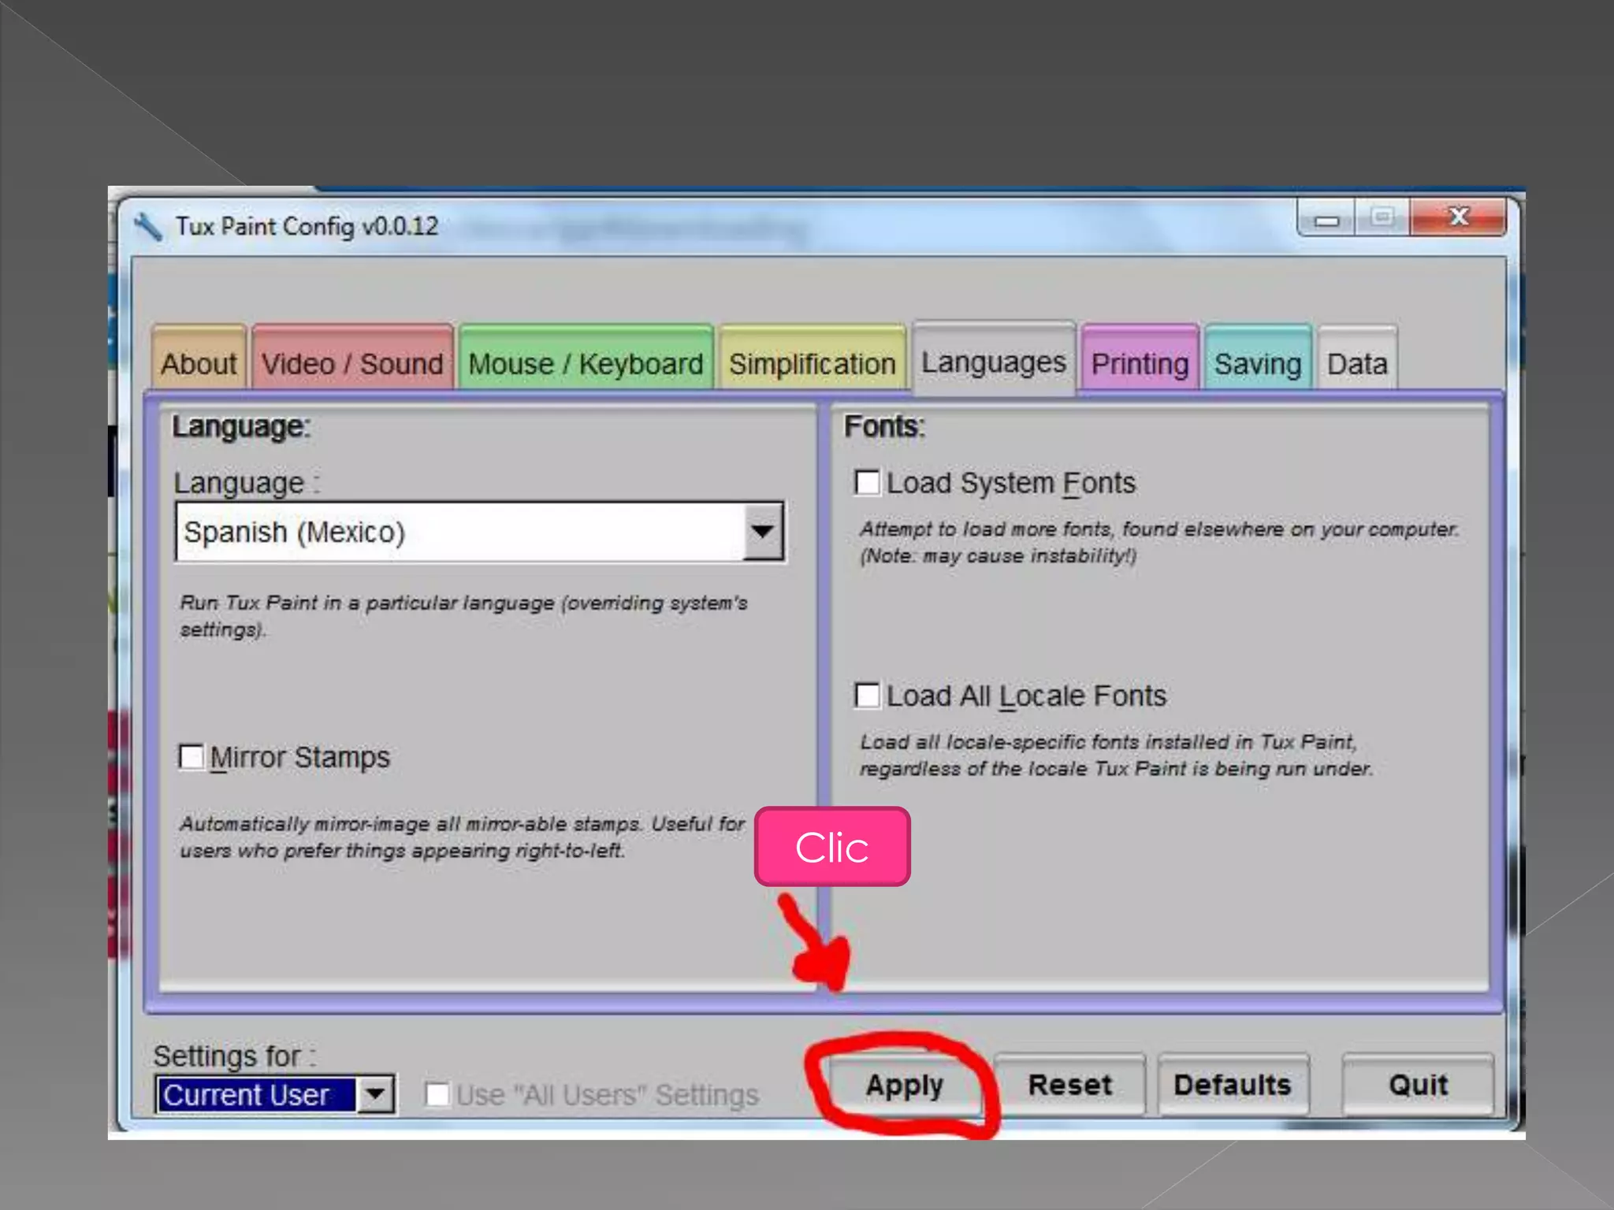Open the Video / Sound tab
Viewport: 1614px width, 1210px height.
[x=352, y=363]
